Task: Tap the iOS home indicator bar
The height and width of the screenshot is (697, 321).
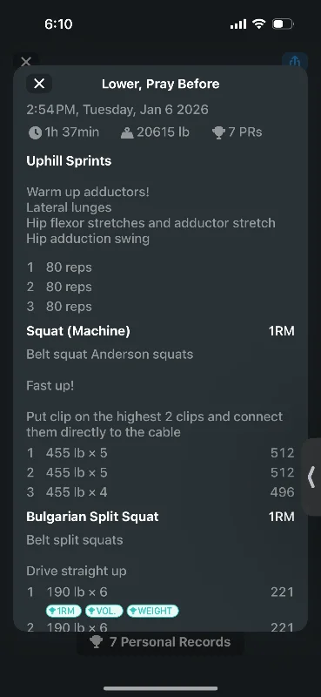Action: point(160,688)
